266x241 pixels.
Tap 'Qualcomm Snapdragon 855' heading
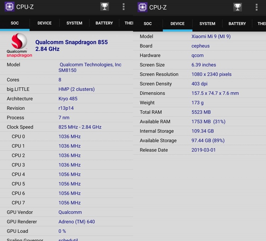click(71, 42)
